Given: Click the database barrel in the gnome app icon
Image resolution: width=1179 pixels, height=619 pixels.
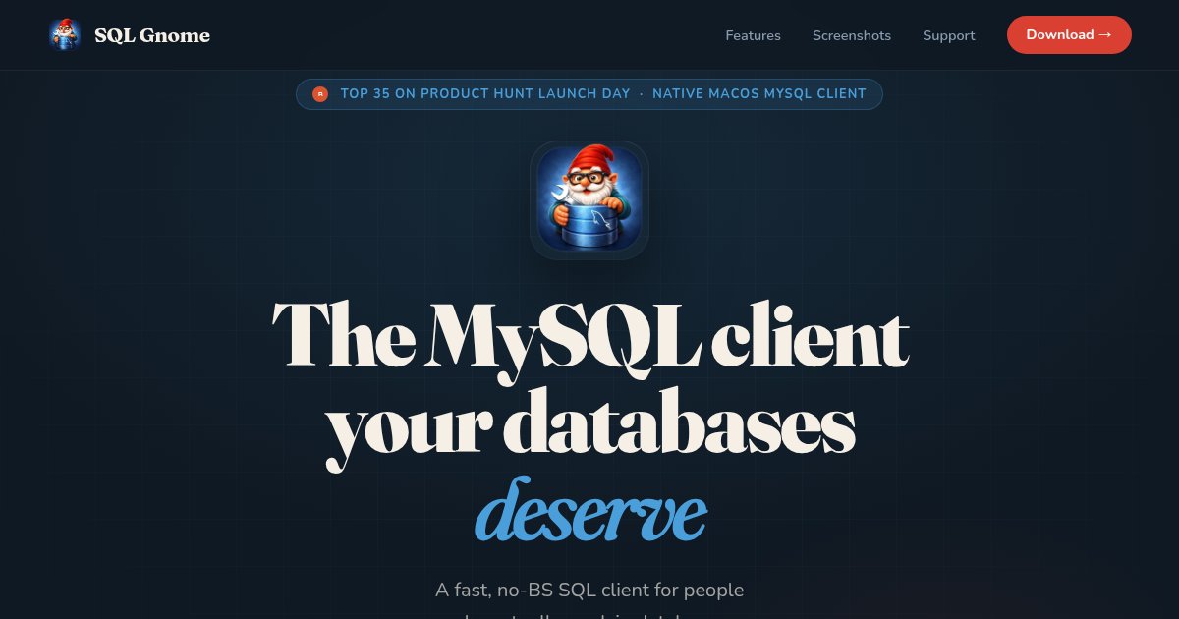Looking at the screenshot, I should [x=589, y=224].
